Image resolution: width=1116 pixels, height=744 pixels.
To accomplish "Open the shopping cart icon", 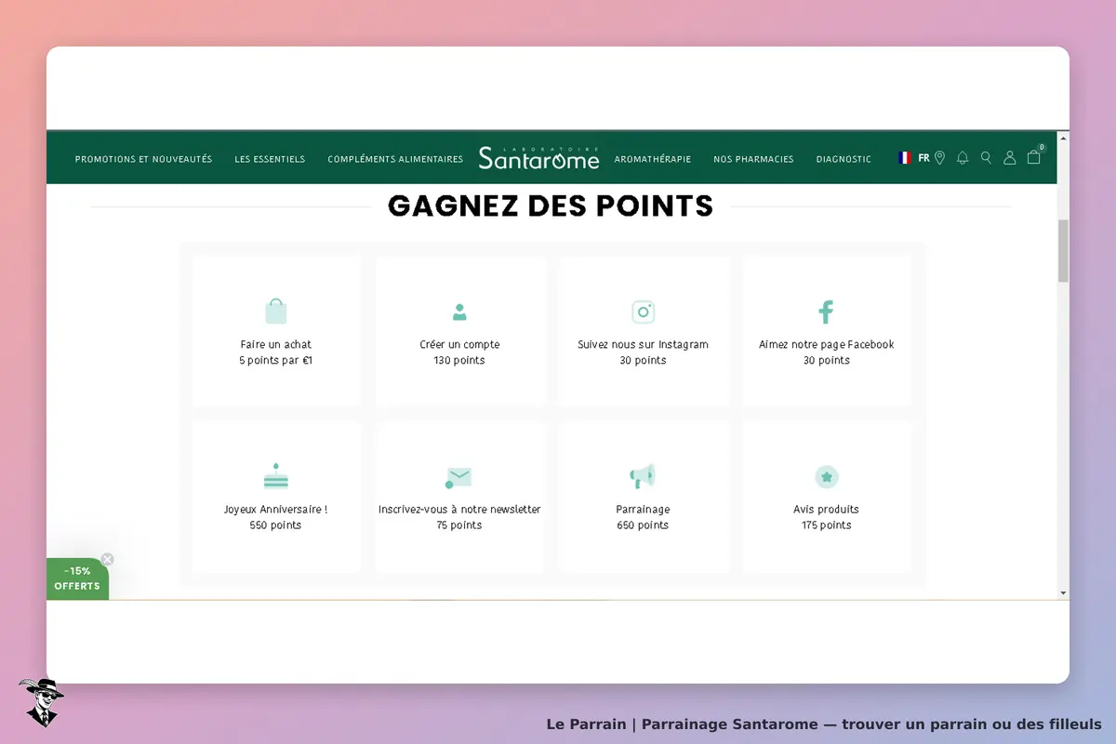I will point(1033,157).
